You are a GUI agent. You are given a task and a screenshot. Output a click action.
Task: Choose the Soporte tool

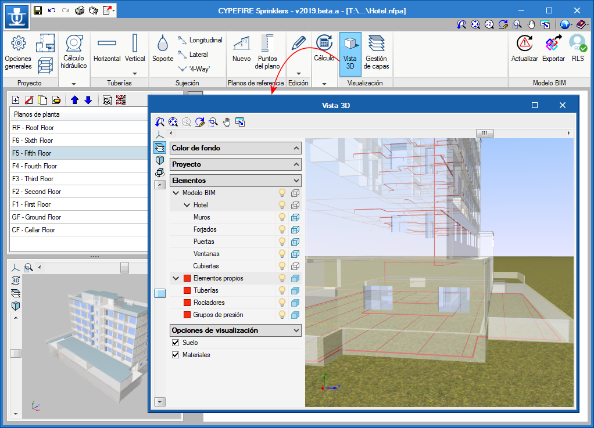point(163,49)
